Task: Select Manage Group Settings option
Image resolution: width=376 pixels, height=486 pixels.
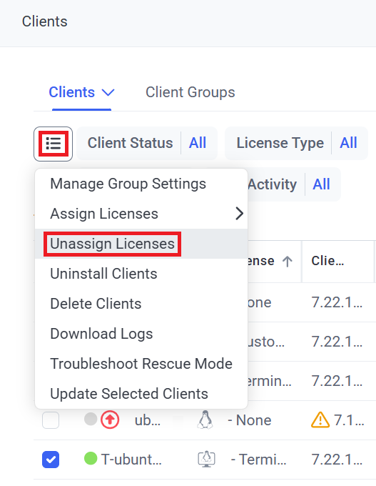Action: [x=128, y=184]
